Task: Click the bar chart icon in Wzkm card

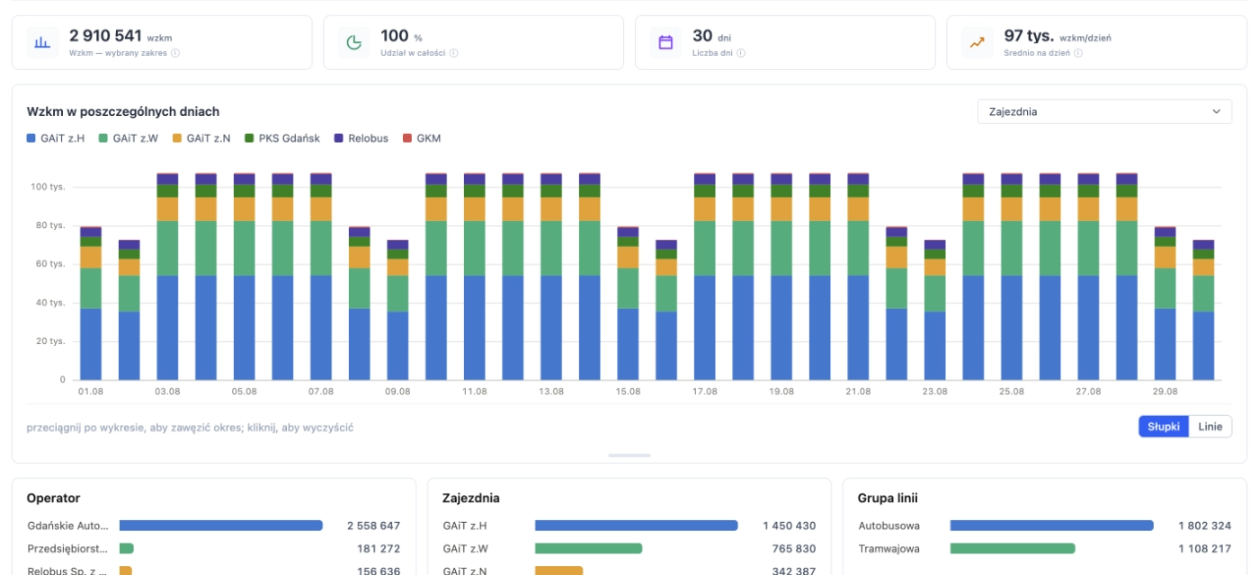Action: tap(42, 42)
